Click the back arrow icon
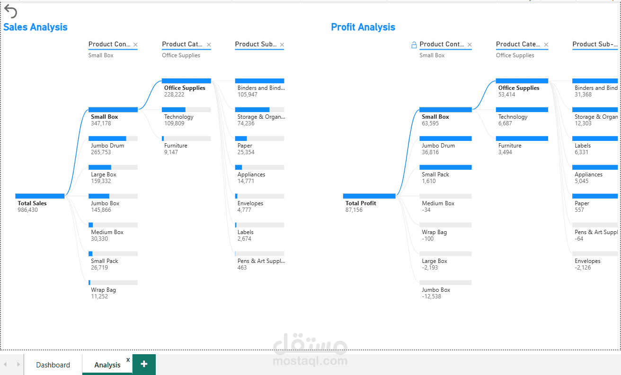The width and height of the screenshot is (621, 375). 10,11
